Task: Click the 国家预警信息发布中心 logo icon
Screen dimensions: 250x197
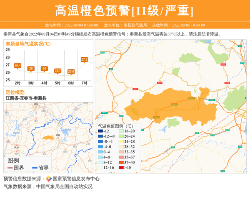Action: coord(49,179)
